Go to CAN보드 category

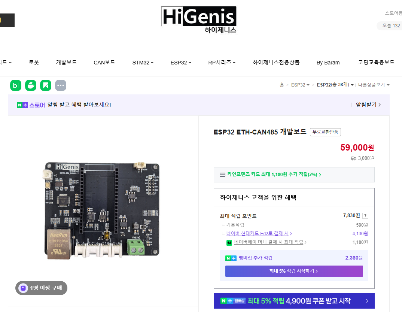104,63
